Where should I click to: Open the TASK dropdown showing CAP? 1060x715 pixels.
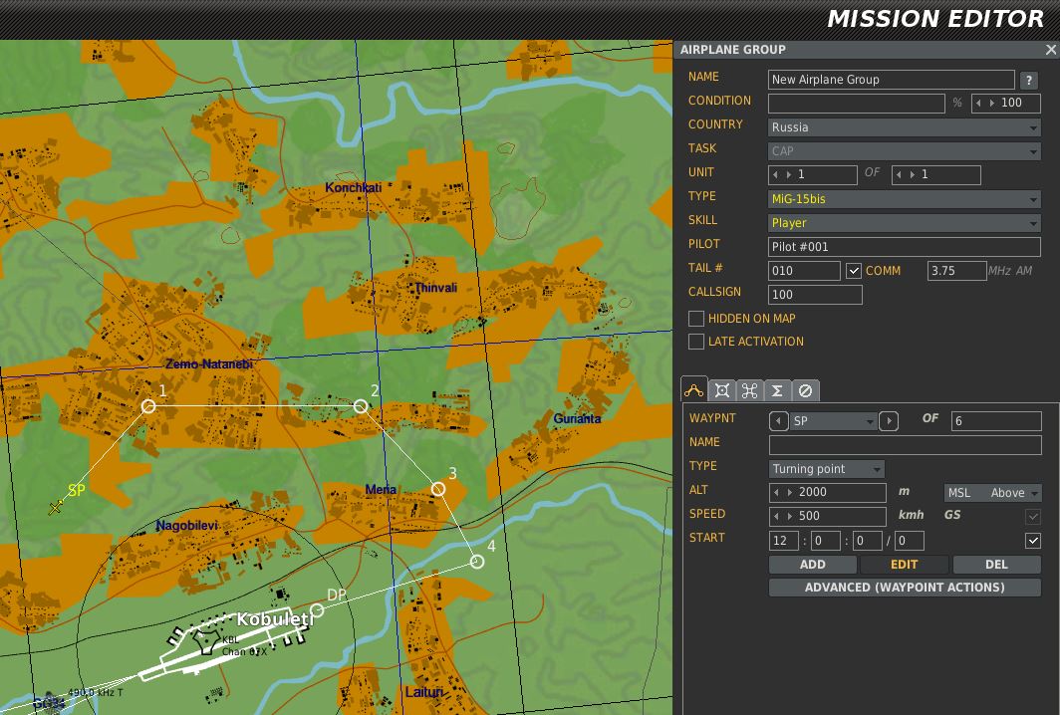904,150
